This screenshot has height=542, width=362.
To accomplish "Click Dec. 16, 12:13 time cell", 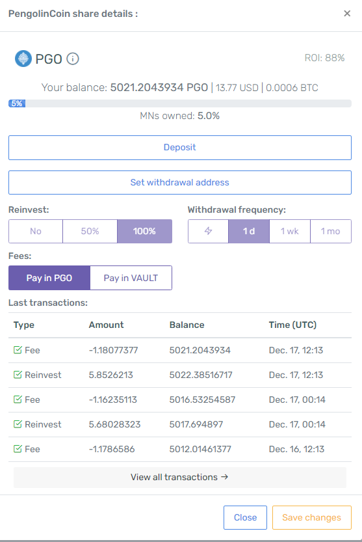I will 297,449.
